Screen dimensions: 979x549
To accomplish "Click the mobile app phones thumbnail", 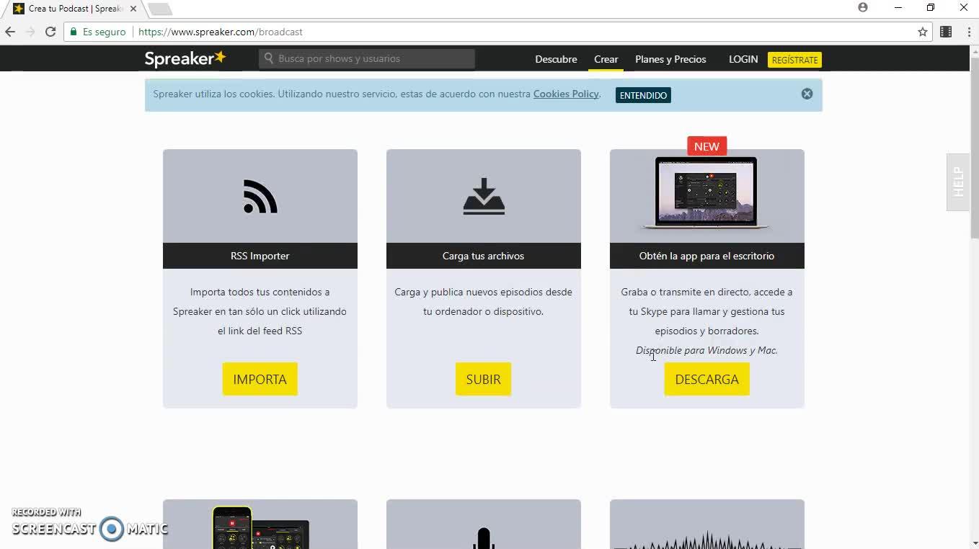I will [x=260, y=527].
